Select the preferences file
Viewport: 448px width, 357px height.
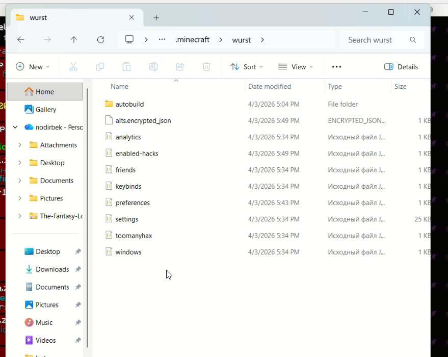pyautogui.click(x=133, y=202)
